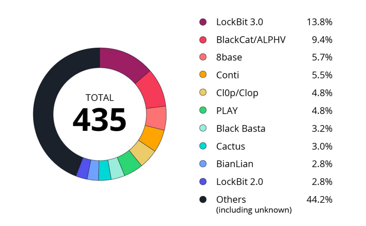
Task: Click the LockBit 3.0 legend color dot
Action: [203, 22]
